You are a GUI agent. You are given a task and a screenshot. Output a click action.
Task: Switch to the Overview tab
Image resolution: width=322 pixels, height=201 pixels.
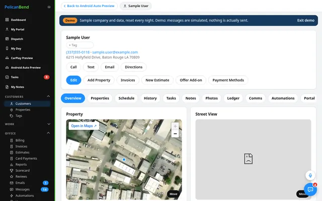[x=73, y=98]
